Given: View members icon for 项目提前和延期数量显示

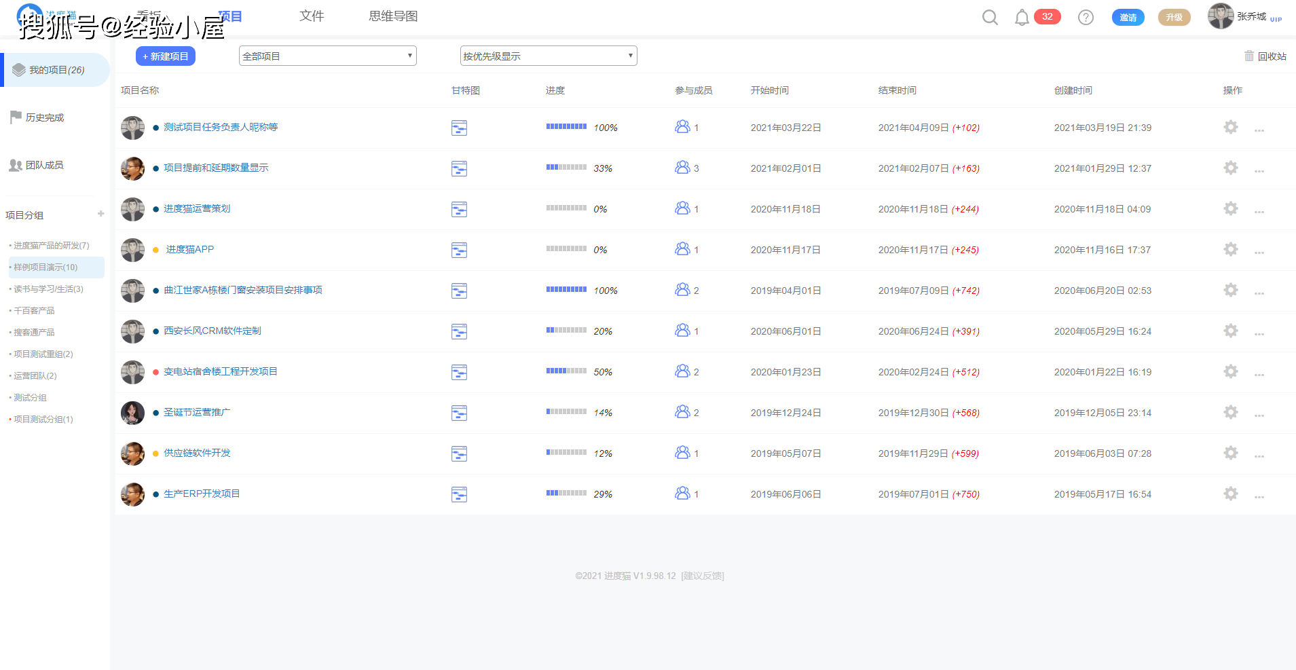Looking at the screenshot, I should point(682,168).
